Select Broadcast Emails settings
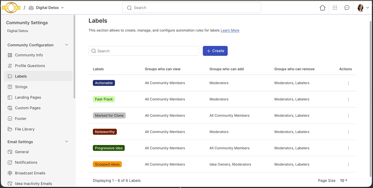Image resolution: width=373 pixels, height=188 pixels. [30, 173]
